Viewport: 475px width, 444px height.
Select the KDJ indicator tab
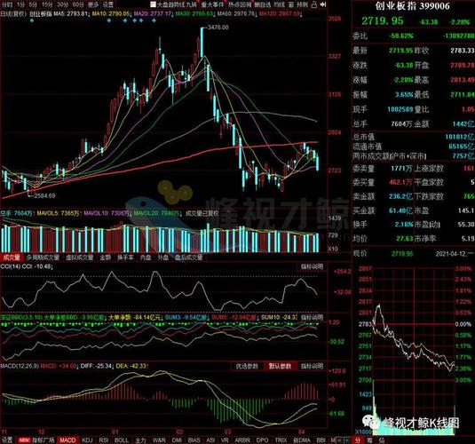87,440
